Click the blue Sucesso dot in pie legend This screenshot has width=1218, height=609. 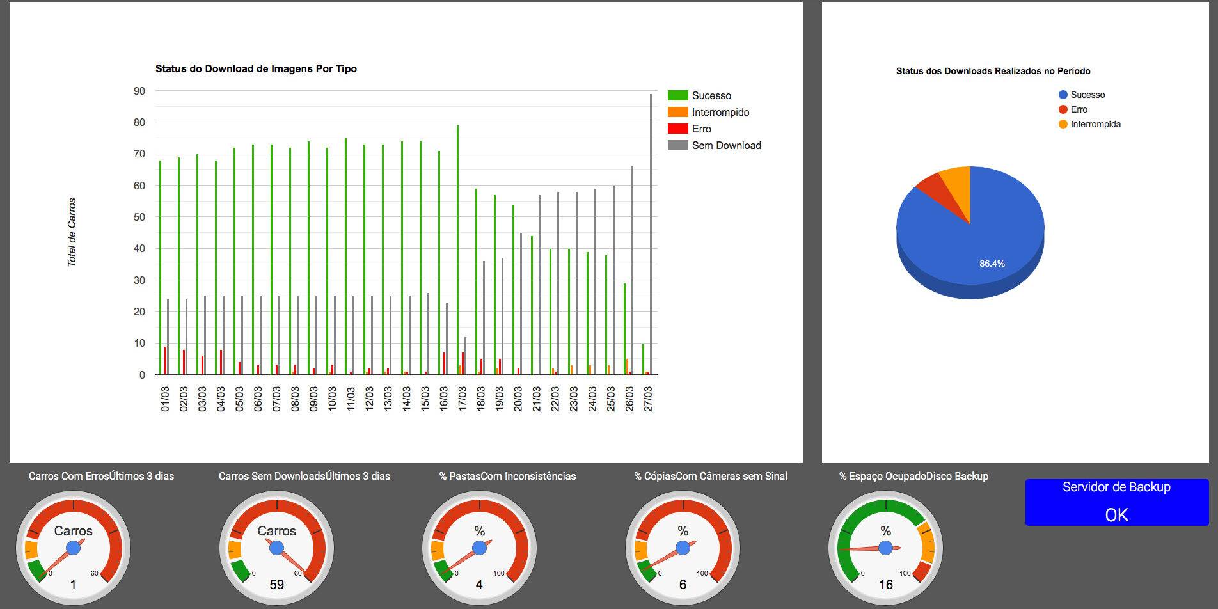[x=1063, y=95]
